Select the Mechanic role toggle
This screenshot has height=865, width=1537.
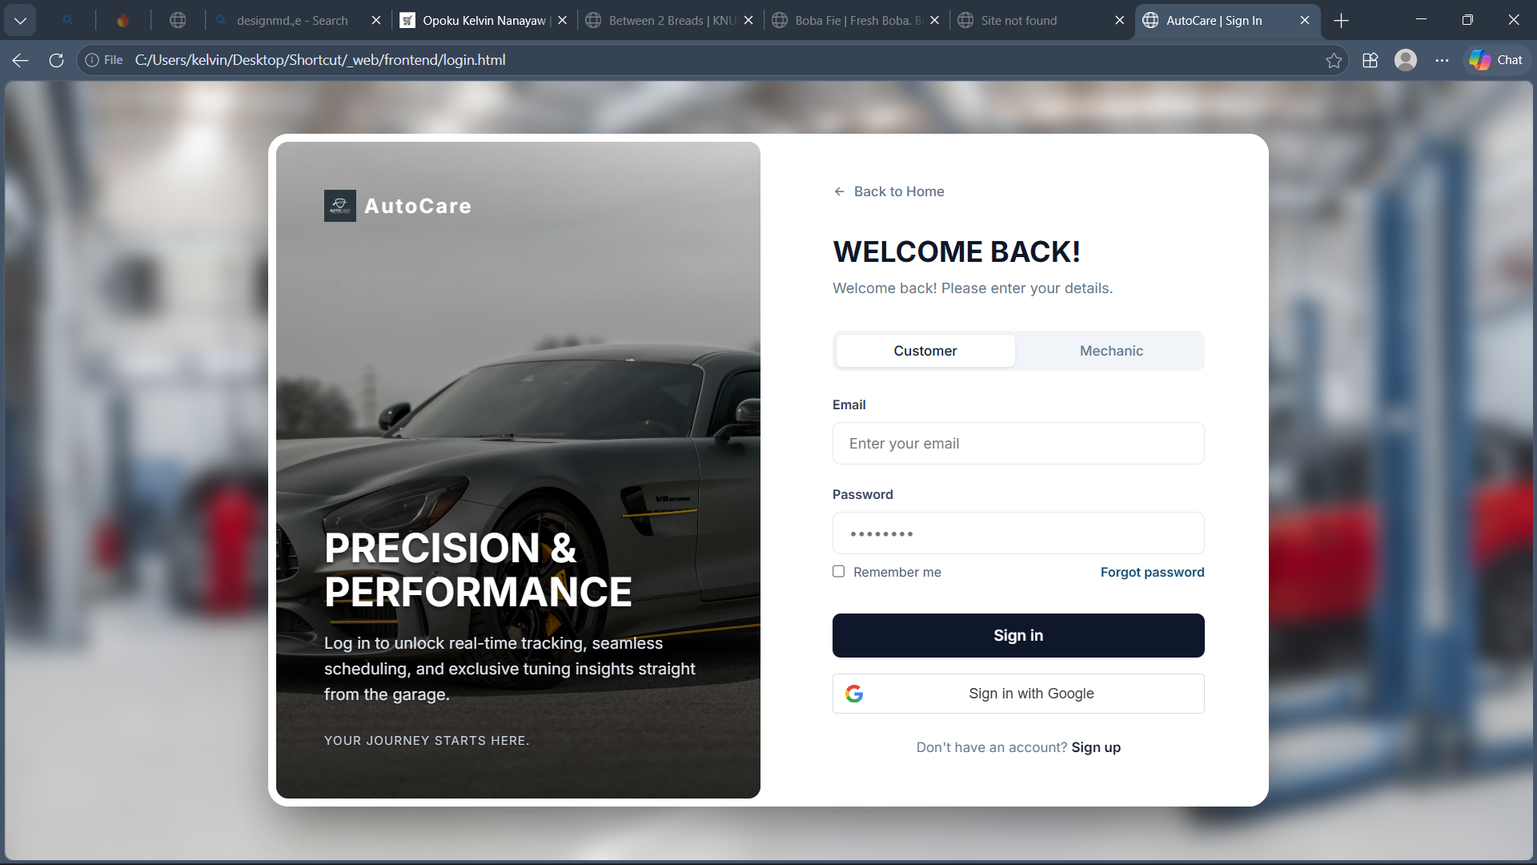tap(1111, 351)
